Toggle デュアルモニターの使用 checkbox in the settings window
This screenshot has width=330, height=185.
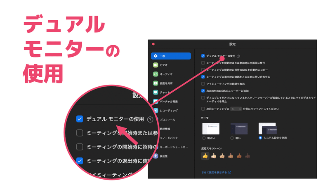(203, 56)
